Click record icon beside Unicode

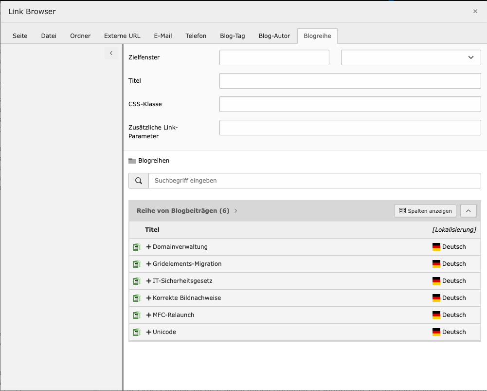click(137, 332)
